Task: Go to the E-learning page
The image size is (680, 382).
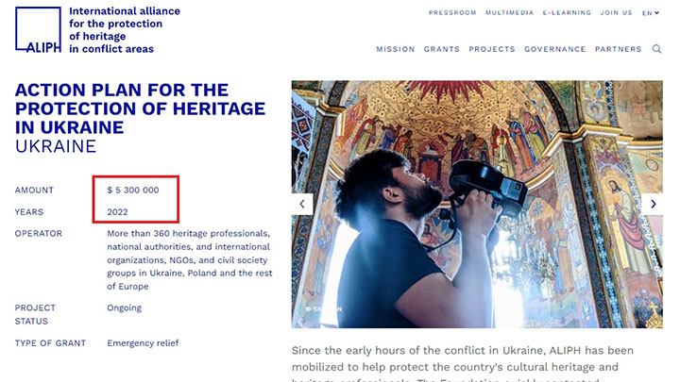Action: tap(567, 13)
